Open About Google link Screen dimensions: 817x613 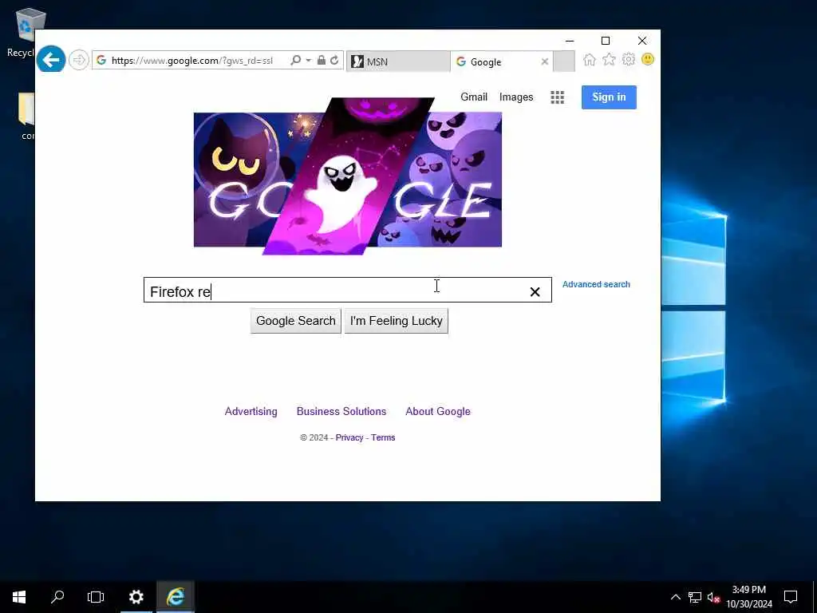(x=438, y=411)
